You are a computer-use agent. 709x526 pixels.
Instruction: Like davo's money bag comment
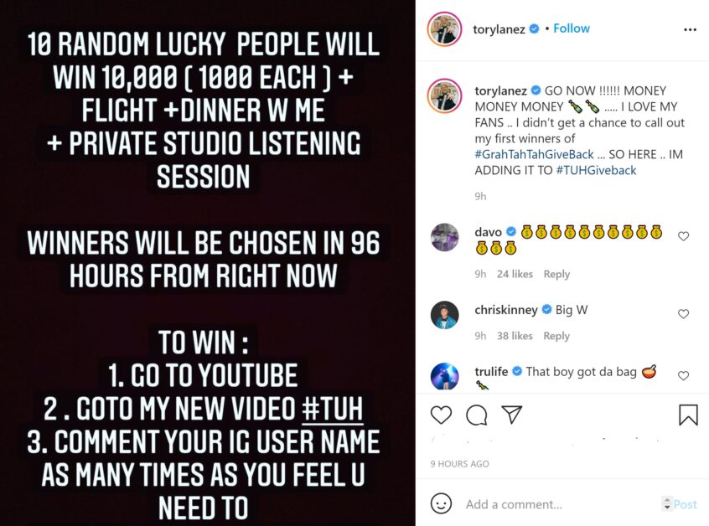pyautogui.click(x=683, y=236)
